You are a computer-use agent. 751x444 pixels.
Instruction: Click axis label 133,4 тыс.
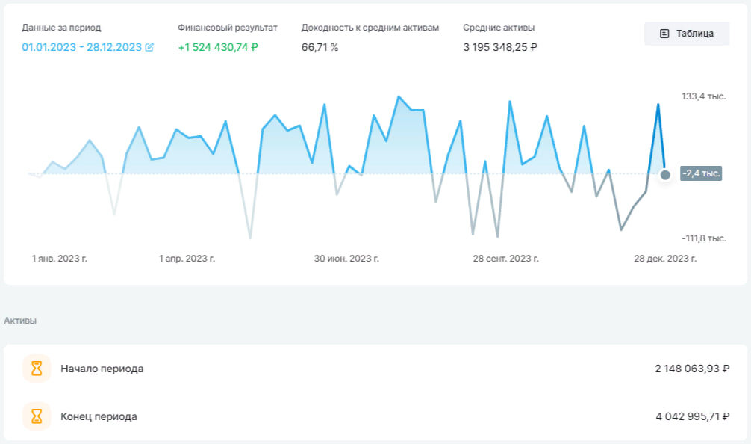(x=703, y=96)
